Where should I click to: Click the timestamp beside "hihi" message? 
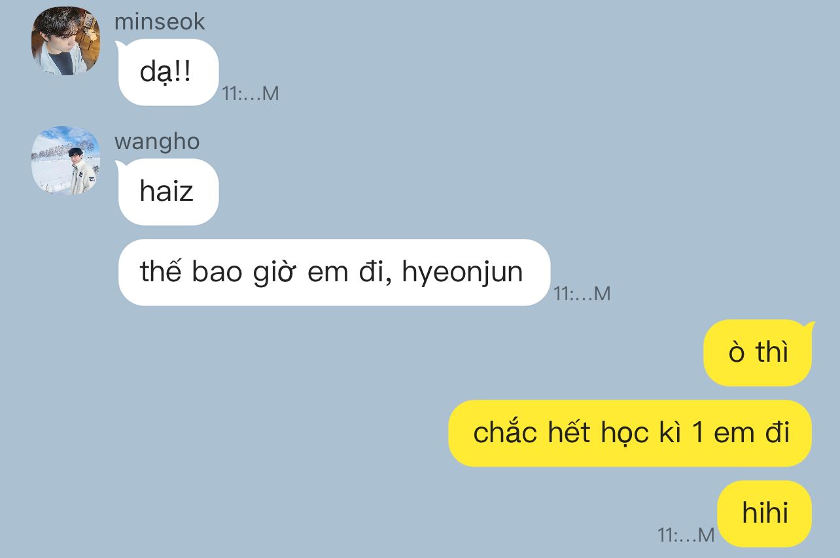point(686,535)
